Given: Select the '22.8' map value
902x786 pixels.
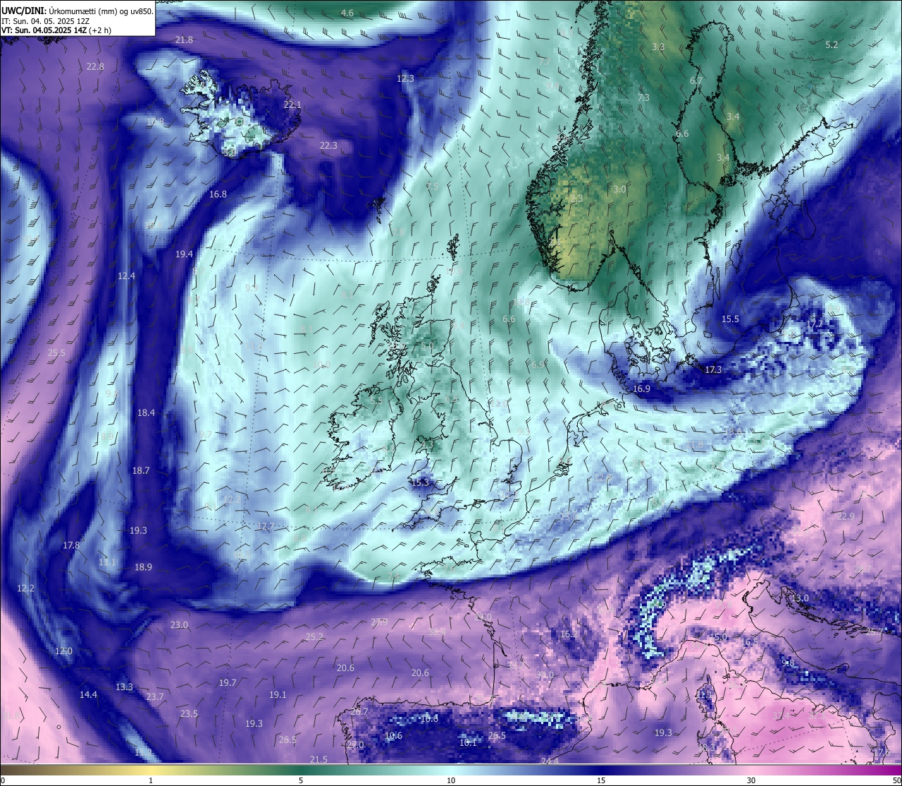Looking at the screenshot, I should (95, 67).
